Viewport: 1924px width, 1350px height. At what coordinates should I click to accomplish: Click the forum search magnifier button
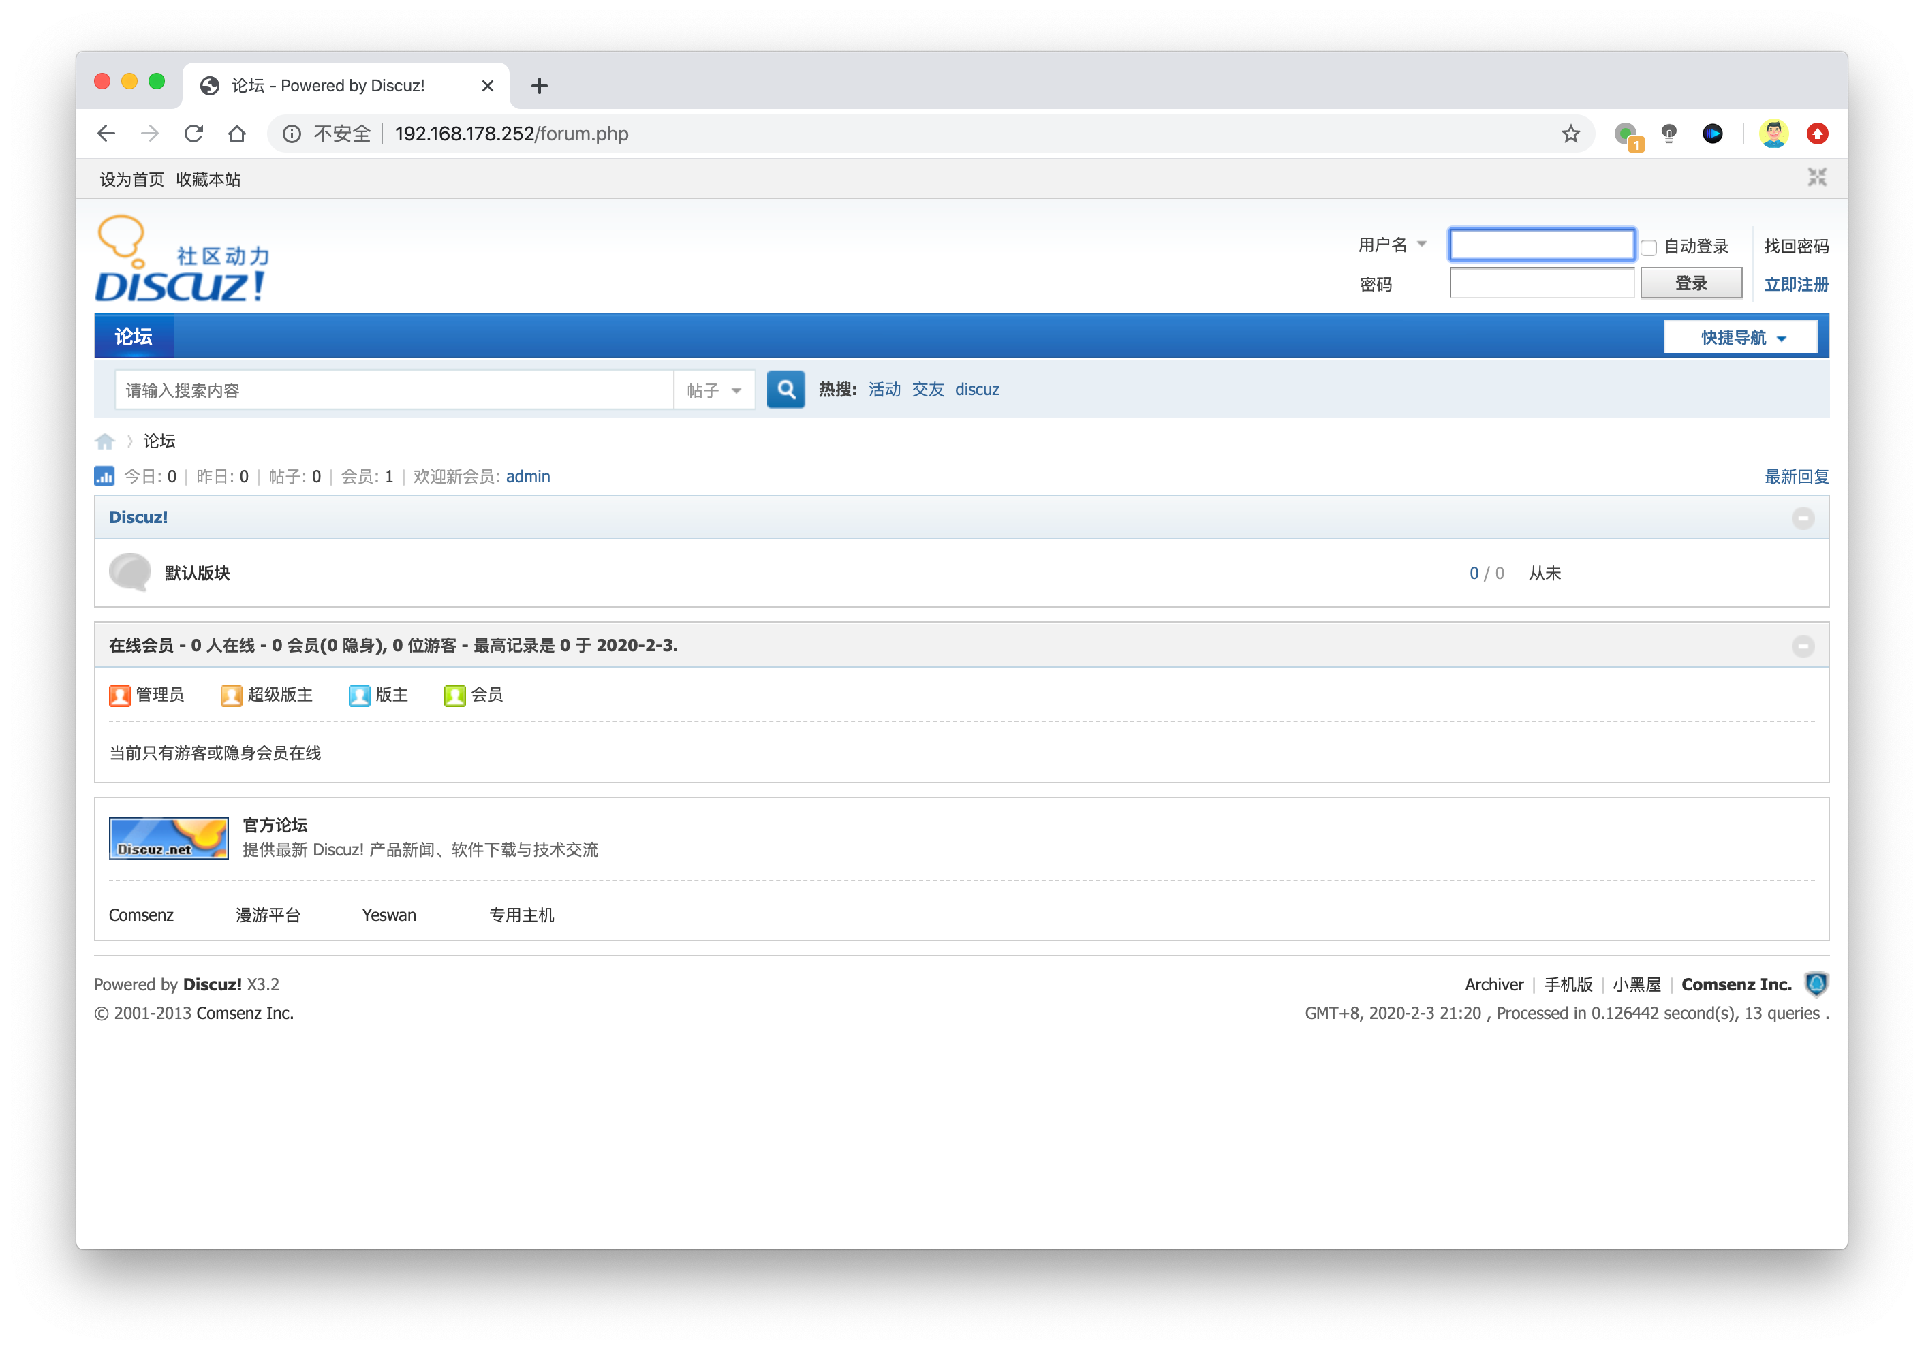pyautogui.click(x=786, y=390)
